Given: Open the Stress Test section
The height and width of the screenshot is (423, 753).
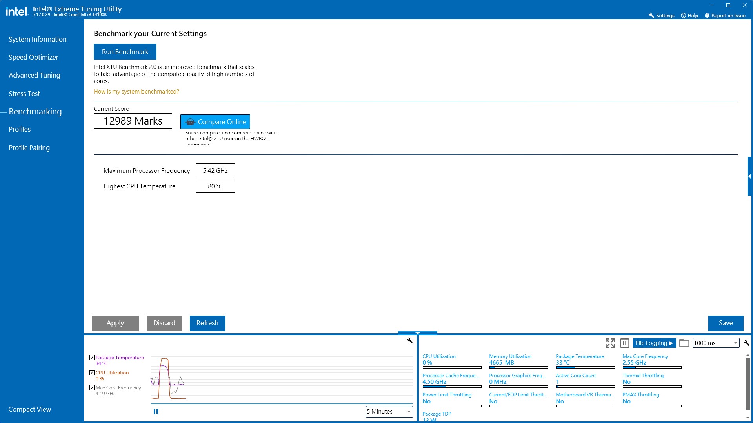Looking at the screenshot, I should click(x=24, y=94).
